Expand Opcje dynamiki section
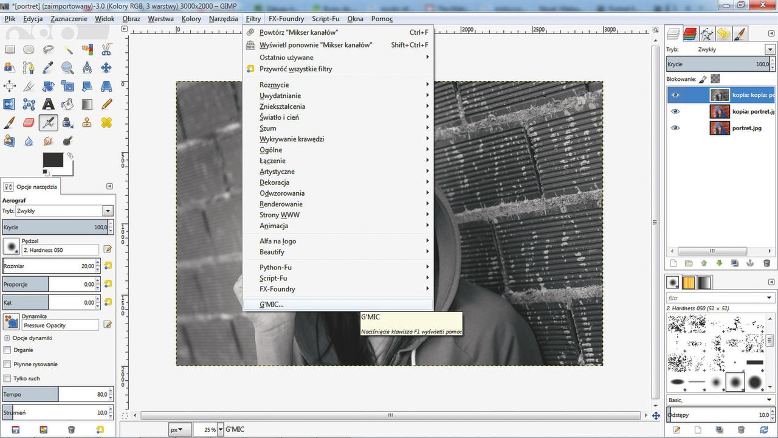 [x=7, y=338]
